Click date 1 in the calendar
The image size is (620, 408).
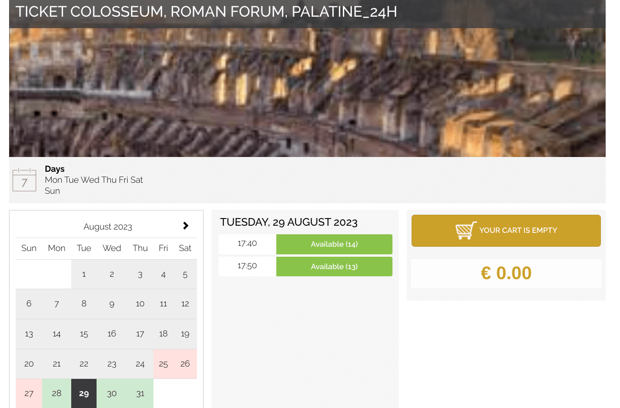pos(84,274)
